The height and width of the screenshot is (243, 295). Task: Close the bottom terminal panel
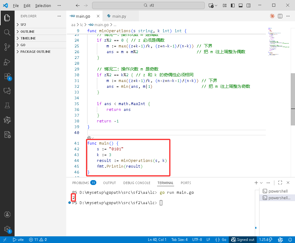tap(288, 183)
